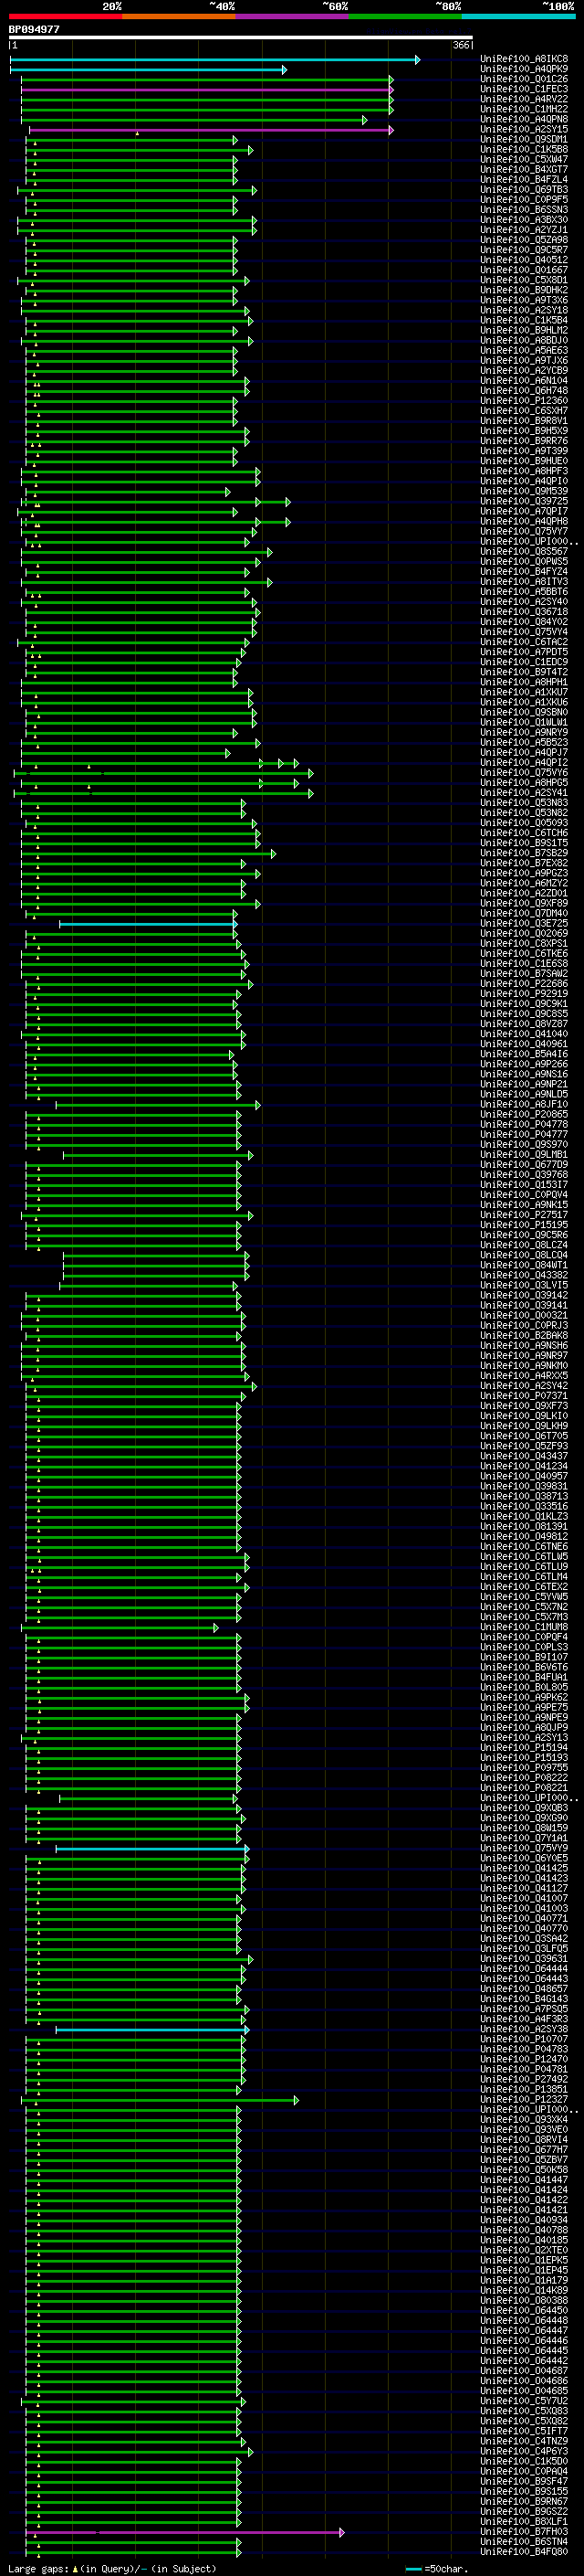Select label UniRef100_C6SXH7
This screenshot has width=584, height=2576.
tap(524, 410)
